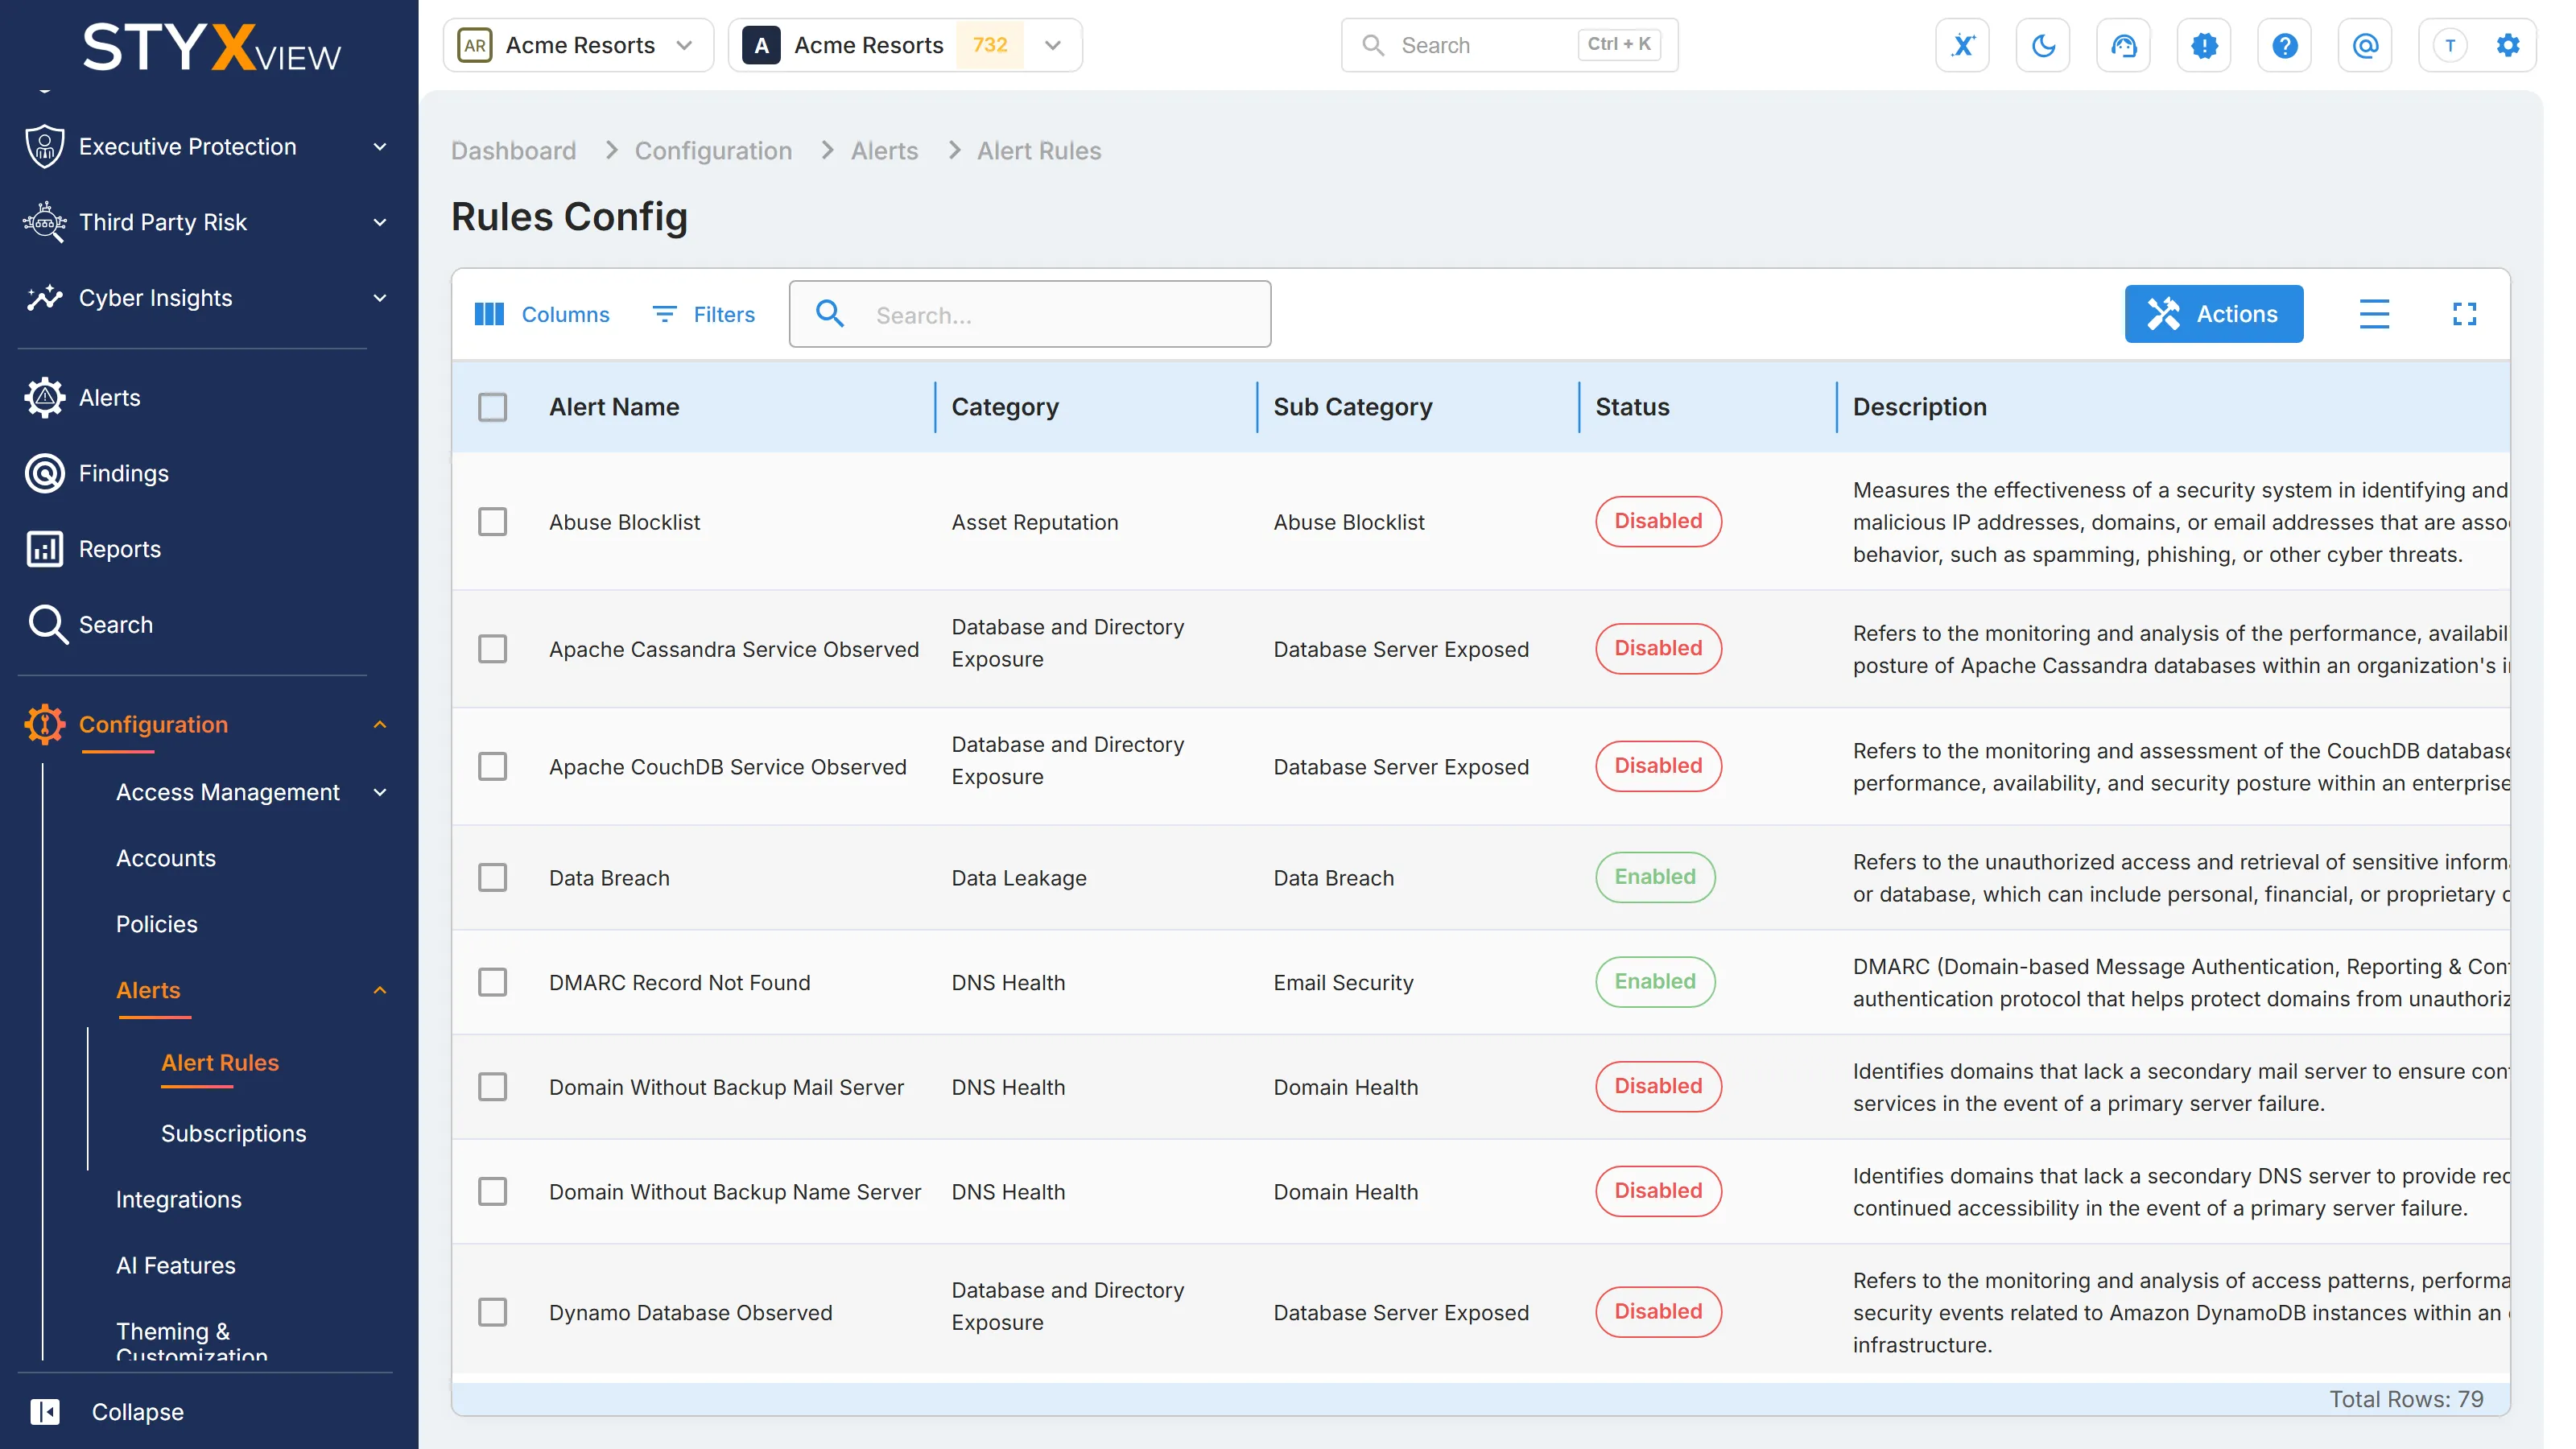This screenshot has height=1449, width=2576.
Task: Select Apache Cassandra Service Observed checkbox
Action: click(x=492, y=649)
